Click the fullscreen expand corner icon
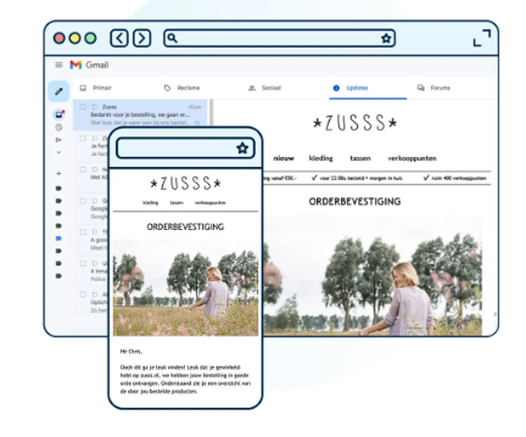The height and width of the screenshot is (437, 526). coord(482,38)
